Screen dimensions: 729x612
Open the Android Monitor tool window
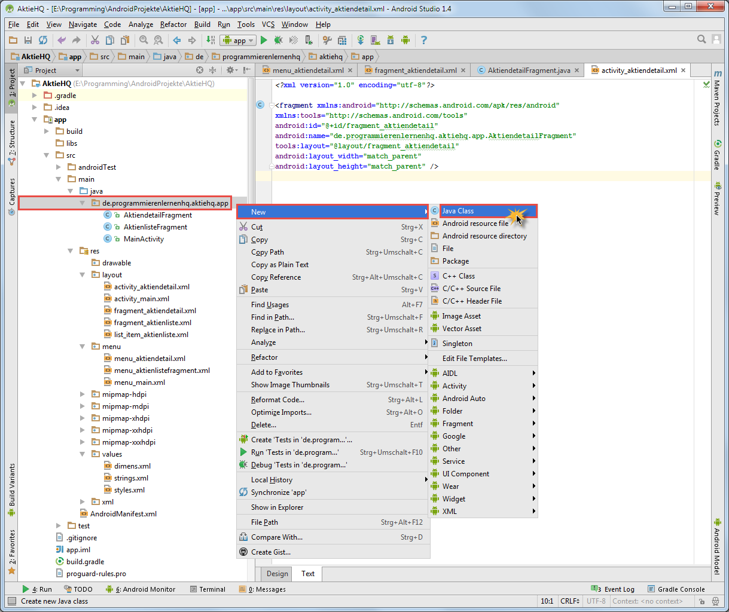tap(140, 589)
